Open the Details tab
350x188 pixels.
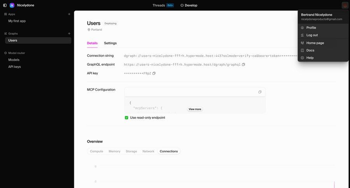(x=92, y=43)
